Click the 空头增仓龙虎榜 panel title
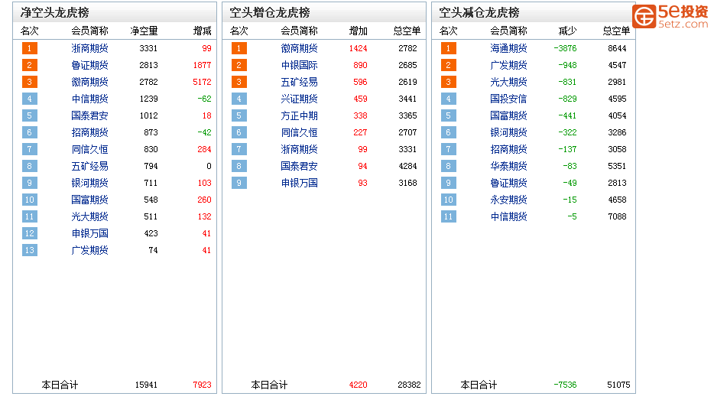The width and height of the screenshot is (714, 403). 270,13
